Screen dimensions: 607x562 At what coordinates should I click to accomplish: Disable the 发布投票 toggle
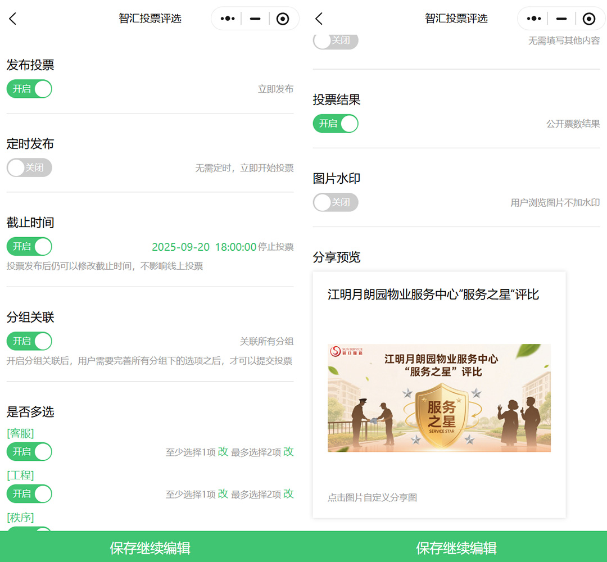(29, 89)
